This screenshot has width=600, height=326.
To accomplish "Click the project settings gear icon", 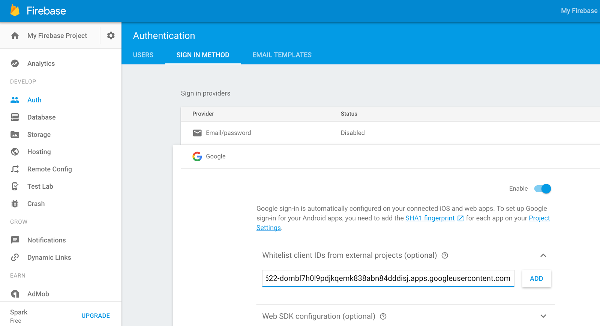I will coord(111,36).
